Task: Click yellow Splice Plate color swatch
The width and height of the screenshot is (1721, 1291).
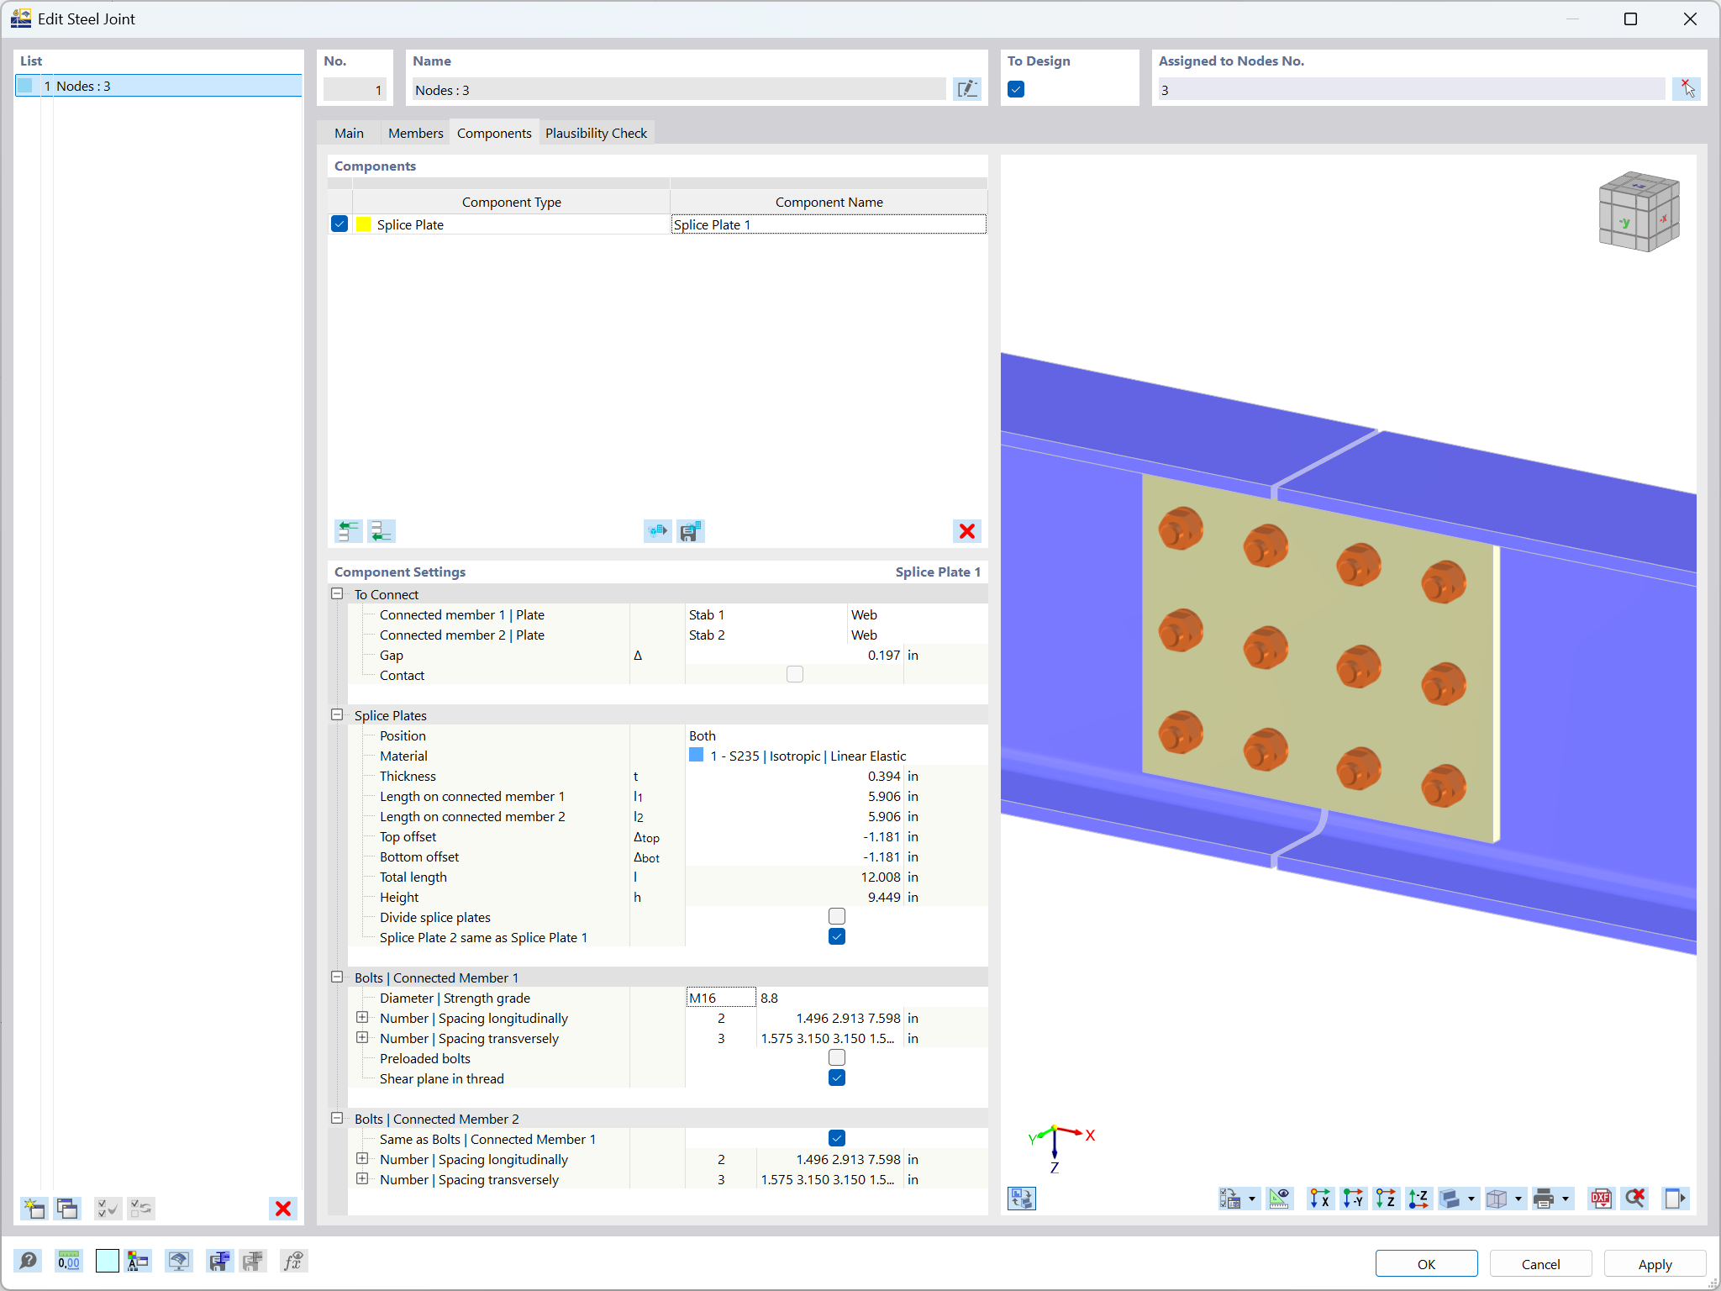Action: pyautogui.click(x=364, y=224)
